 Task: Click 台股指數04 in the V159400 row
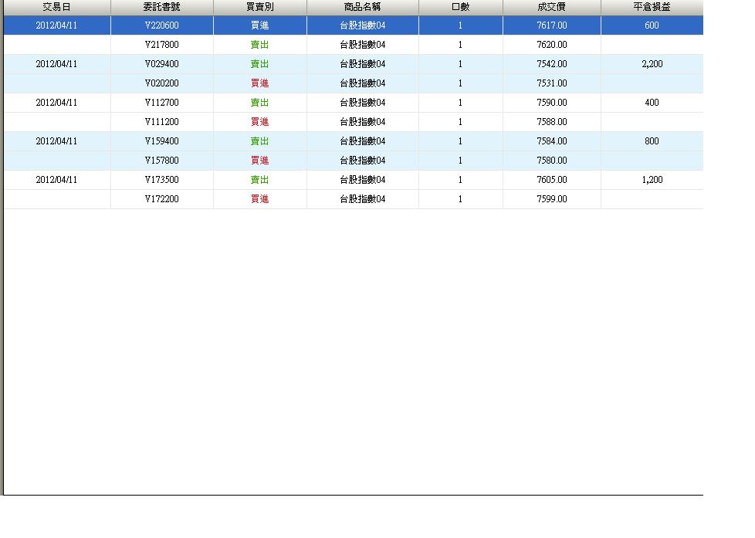[363, 141]
